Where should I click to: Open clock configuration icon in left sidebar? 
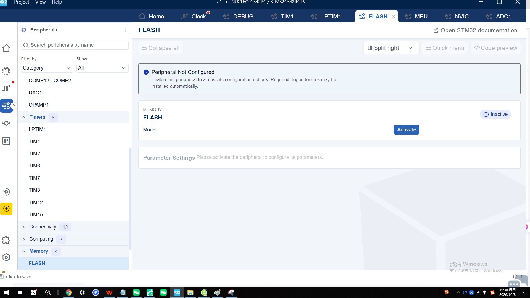[6, 88]
